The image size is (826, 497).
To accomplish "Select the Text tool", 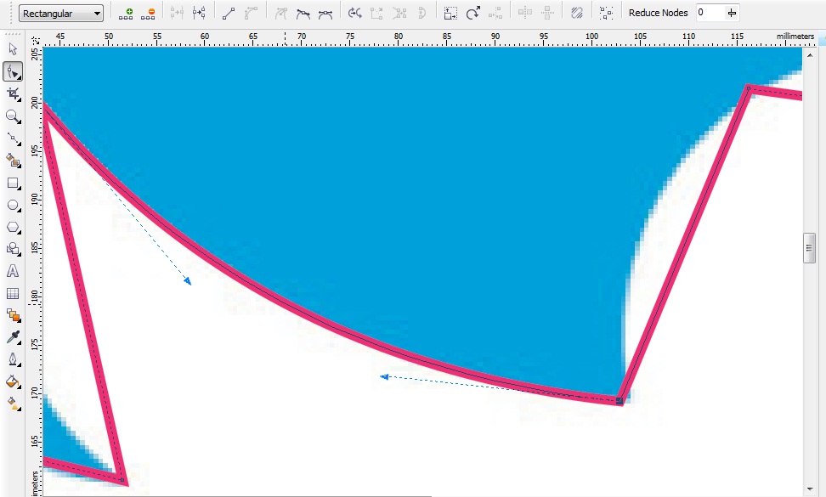I will click(12, 272).
